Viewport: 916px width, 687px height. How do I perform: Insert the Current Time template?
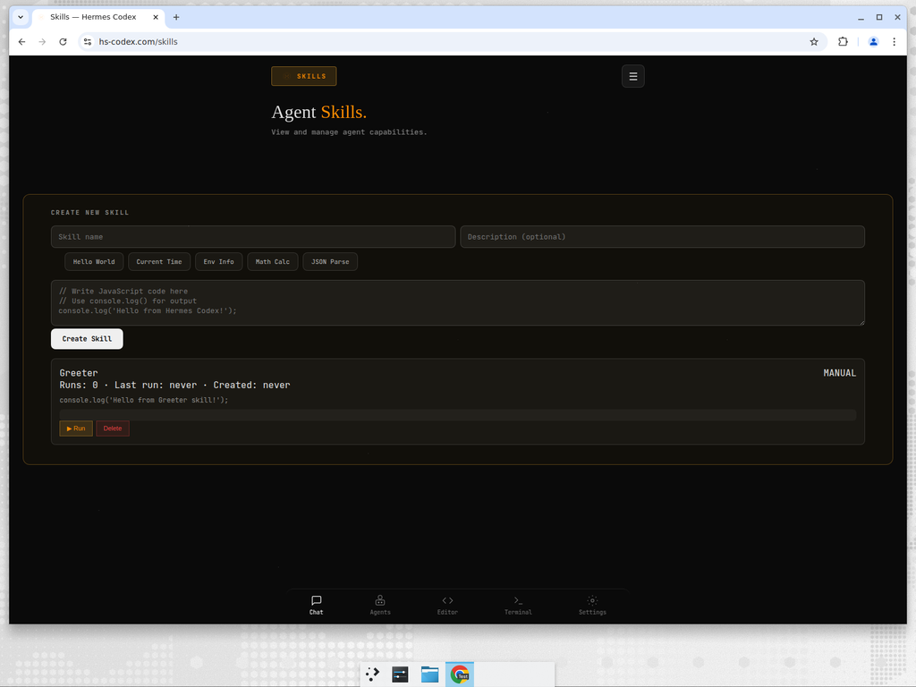159,262
